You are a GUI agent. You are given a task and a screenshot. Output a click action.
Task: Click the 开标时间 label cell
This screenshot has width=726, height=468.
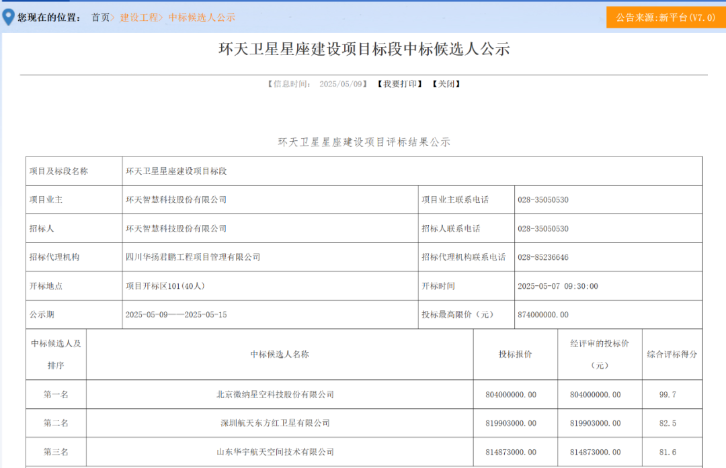[x=467, y=286]
